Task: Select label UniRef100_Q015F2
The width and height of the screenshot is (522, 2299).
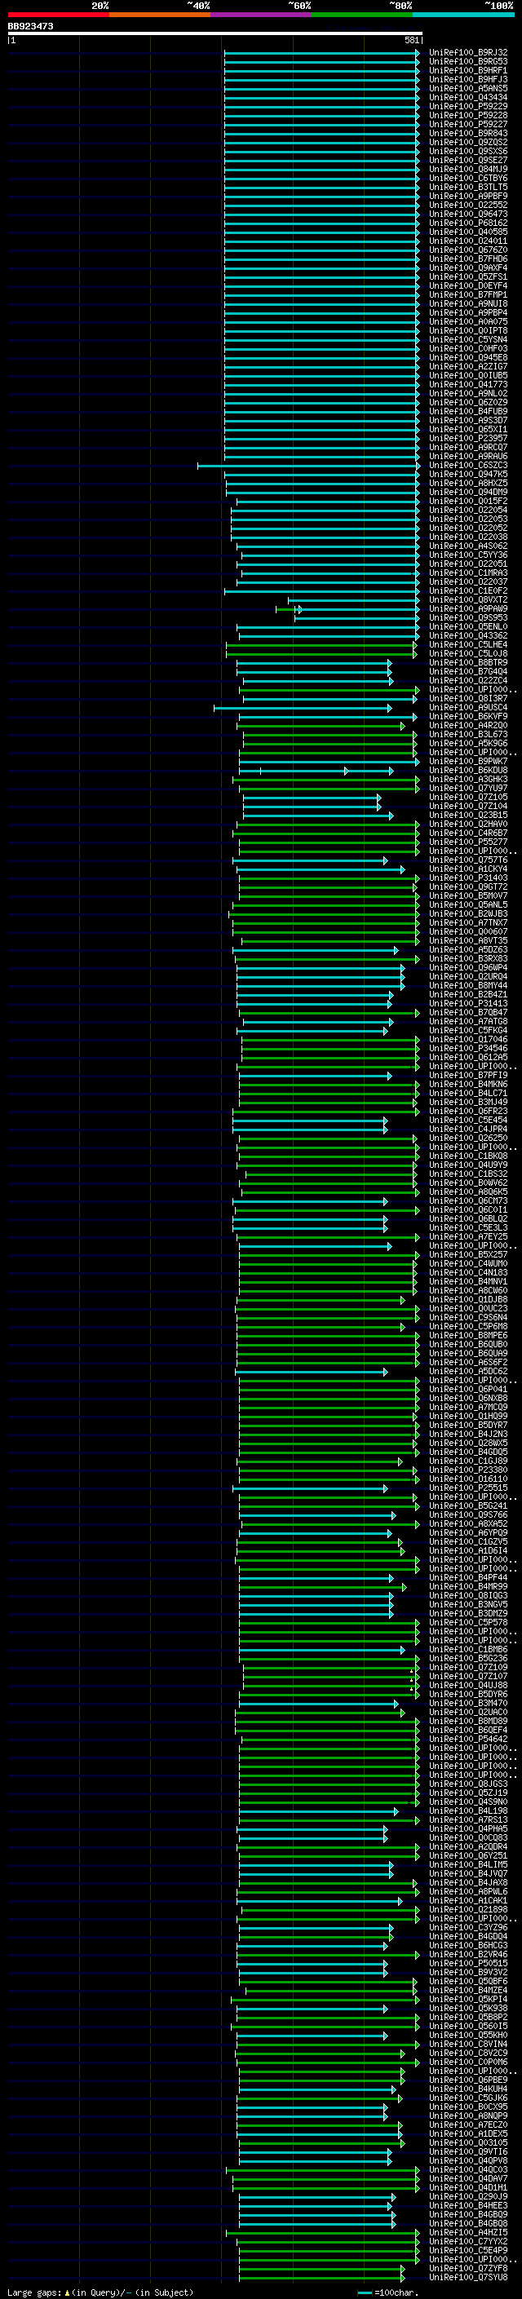Action: (x=467, y=502)
